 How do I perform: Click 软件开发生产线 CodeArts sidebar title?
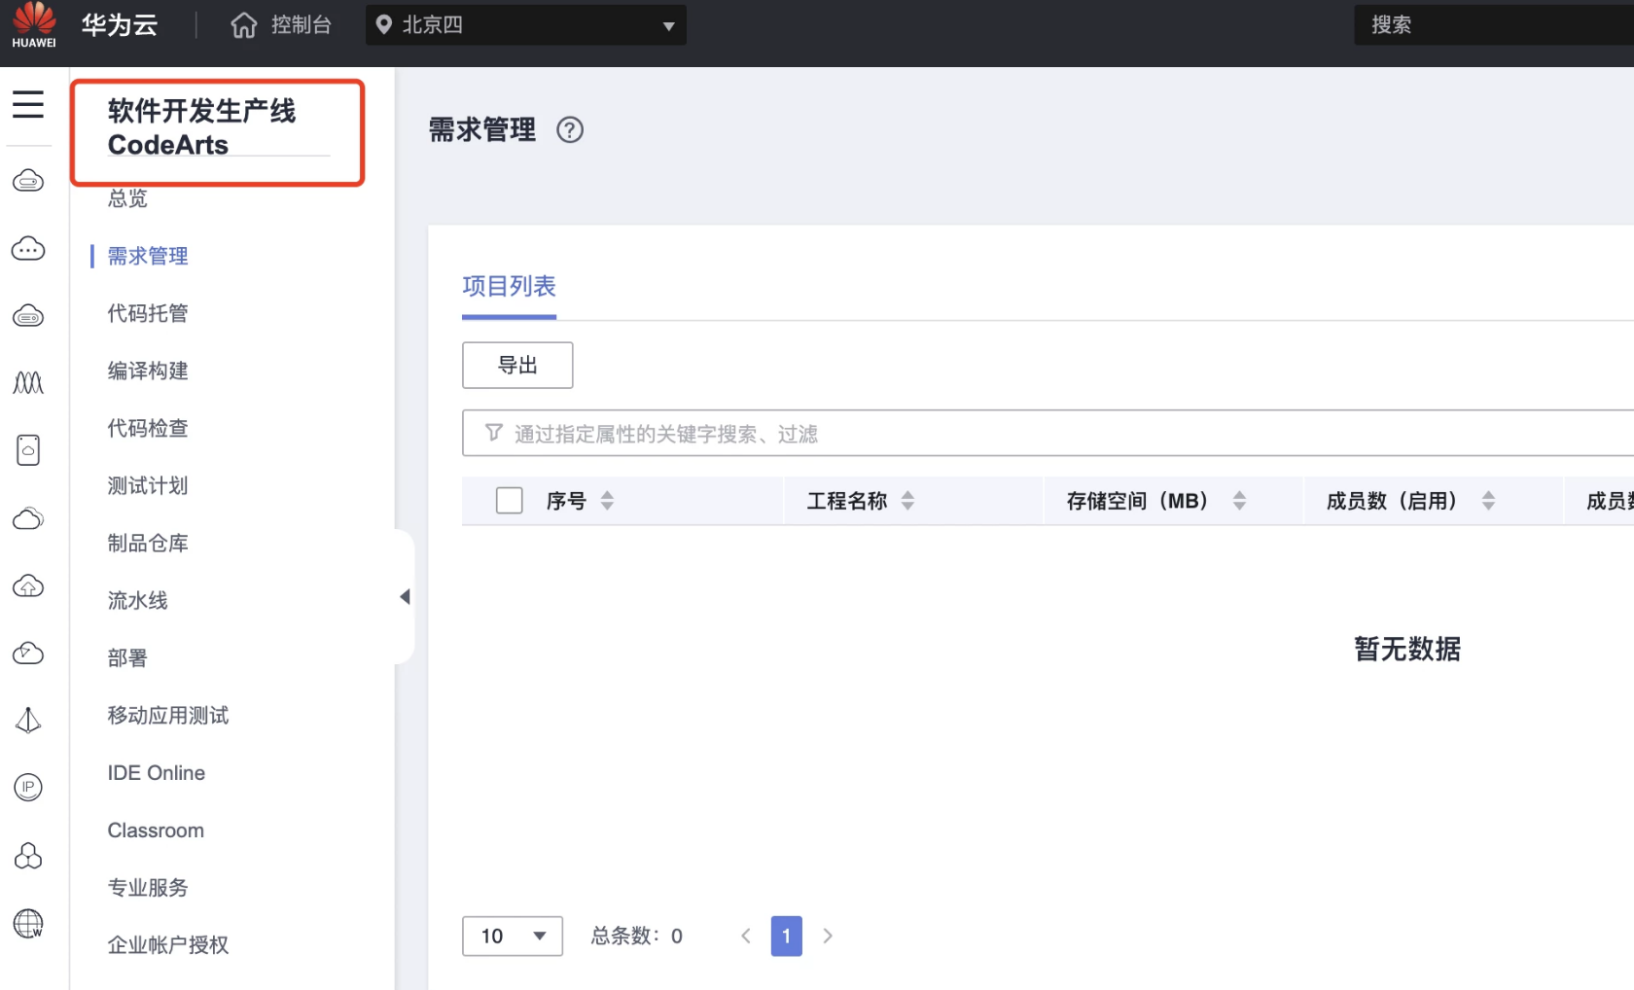coord(202,127)
